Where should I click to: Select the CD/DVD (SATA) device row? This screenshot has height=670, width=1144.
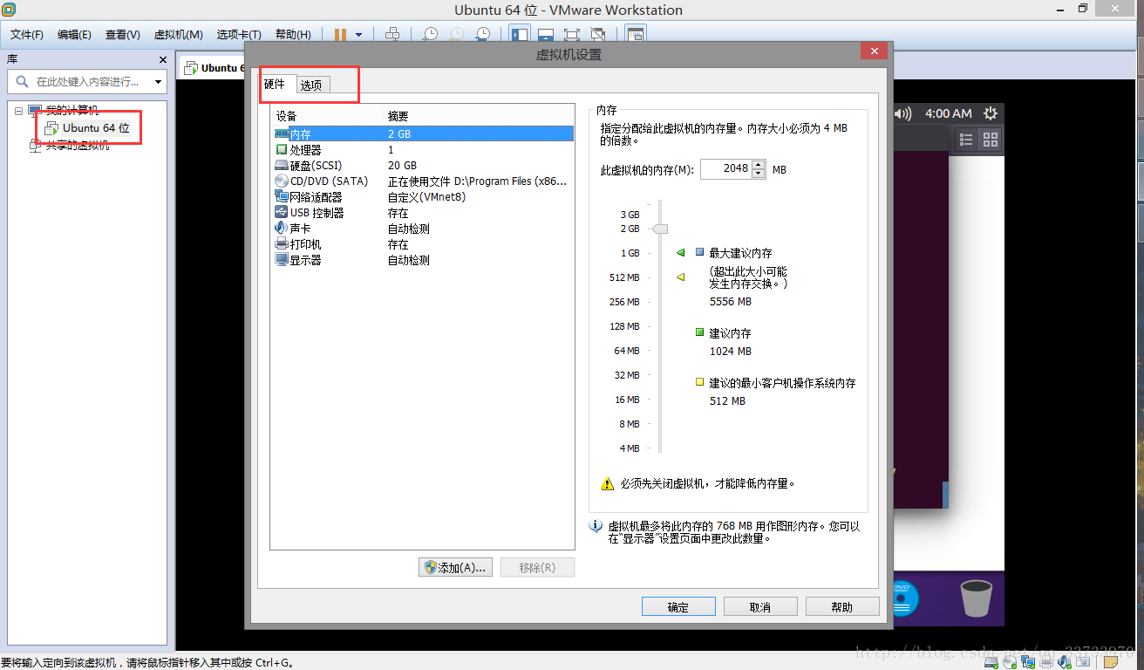point(423,181)
